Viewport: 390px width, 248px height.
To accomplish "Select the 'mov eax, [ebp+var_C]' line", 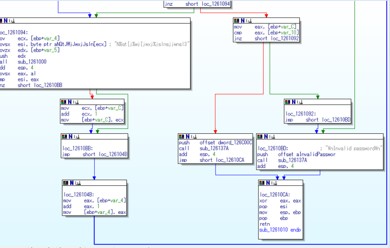I will 265,27.
